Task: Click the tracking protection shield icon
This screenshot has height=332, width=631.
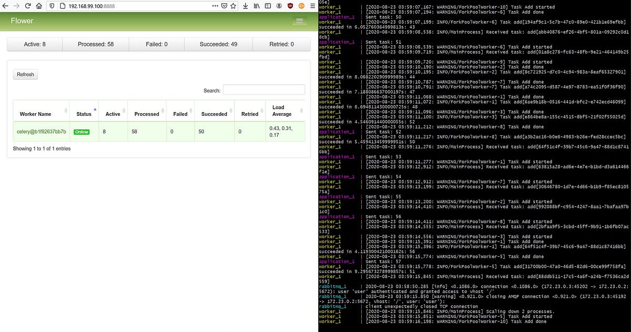Action: click(52, 6)
